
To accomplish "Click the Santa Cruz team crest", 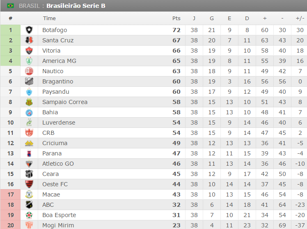I will click(29, 40).
